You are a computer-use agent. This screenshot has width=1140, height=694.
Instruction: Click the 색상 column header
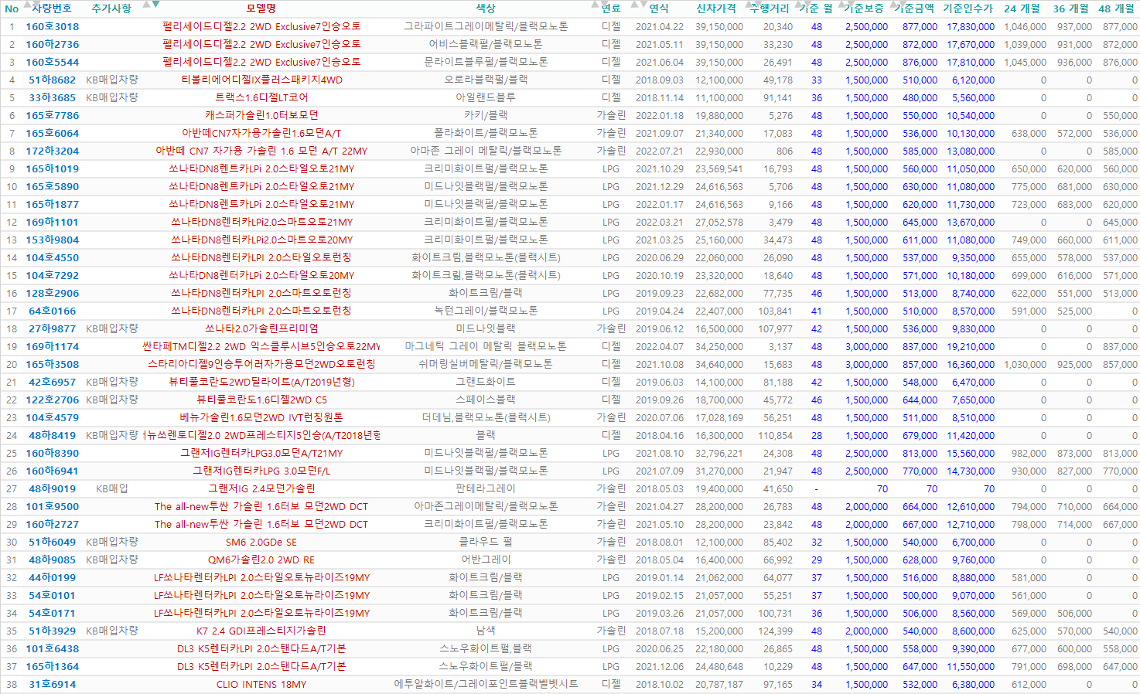coord(486,8)
